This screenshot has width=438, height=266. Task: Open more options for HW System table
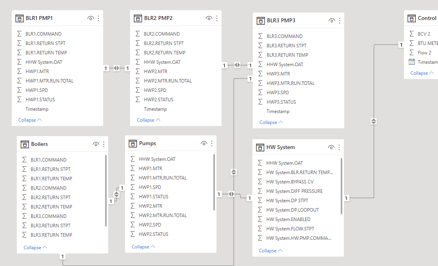339,147
